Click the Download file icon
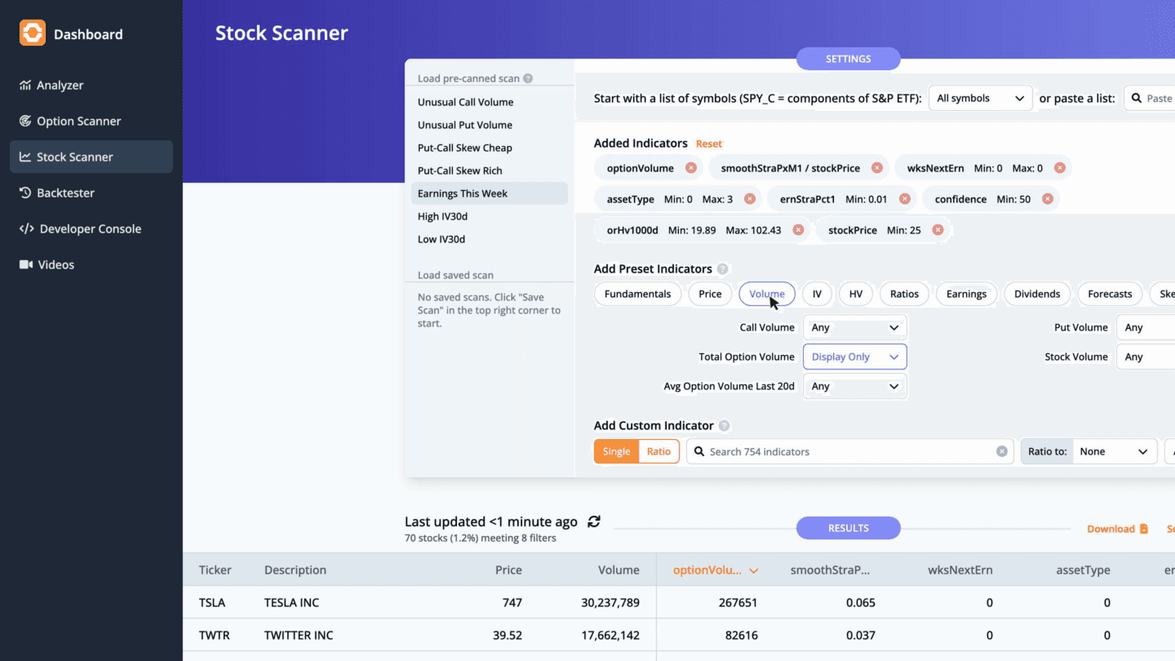Screen dimensions: 1175x661 point(1144,529)
